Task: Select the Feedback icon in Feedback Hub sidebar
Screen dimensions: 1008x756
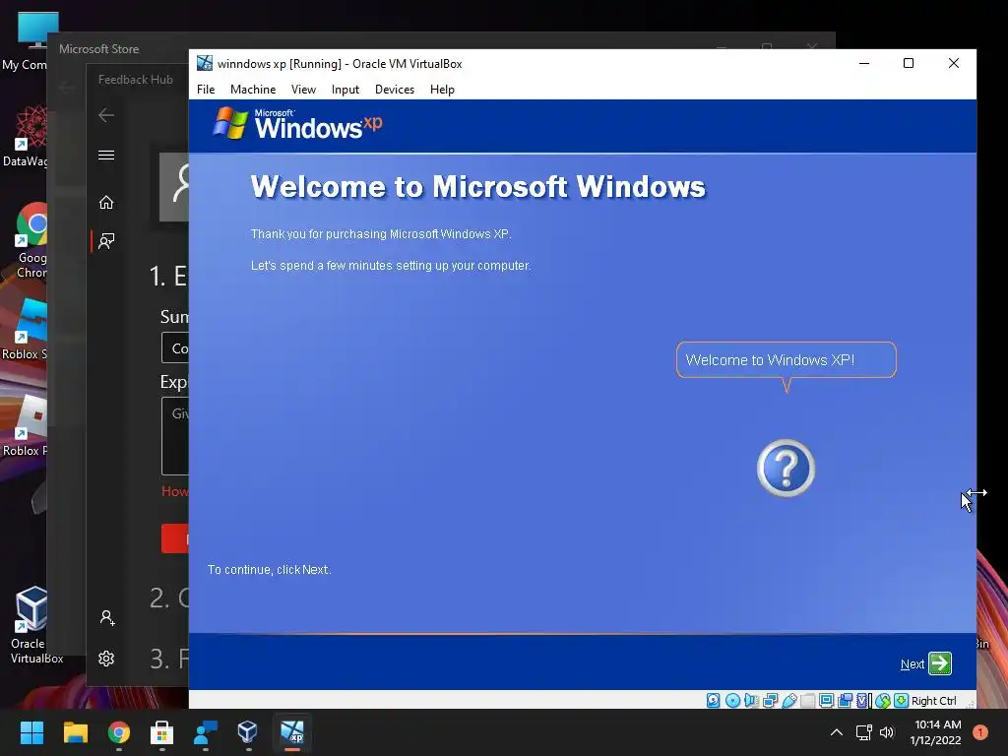Action: click(x=106, y=241)
